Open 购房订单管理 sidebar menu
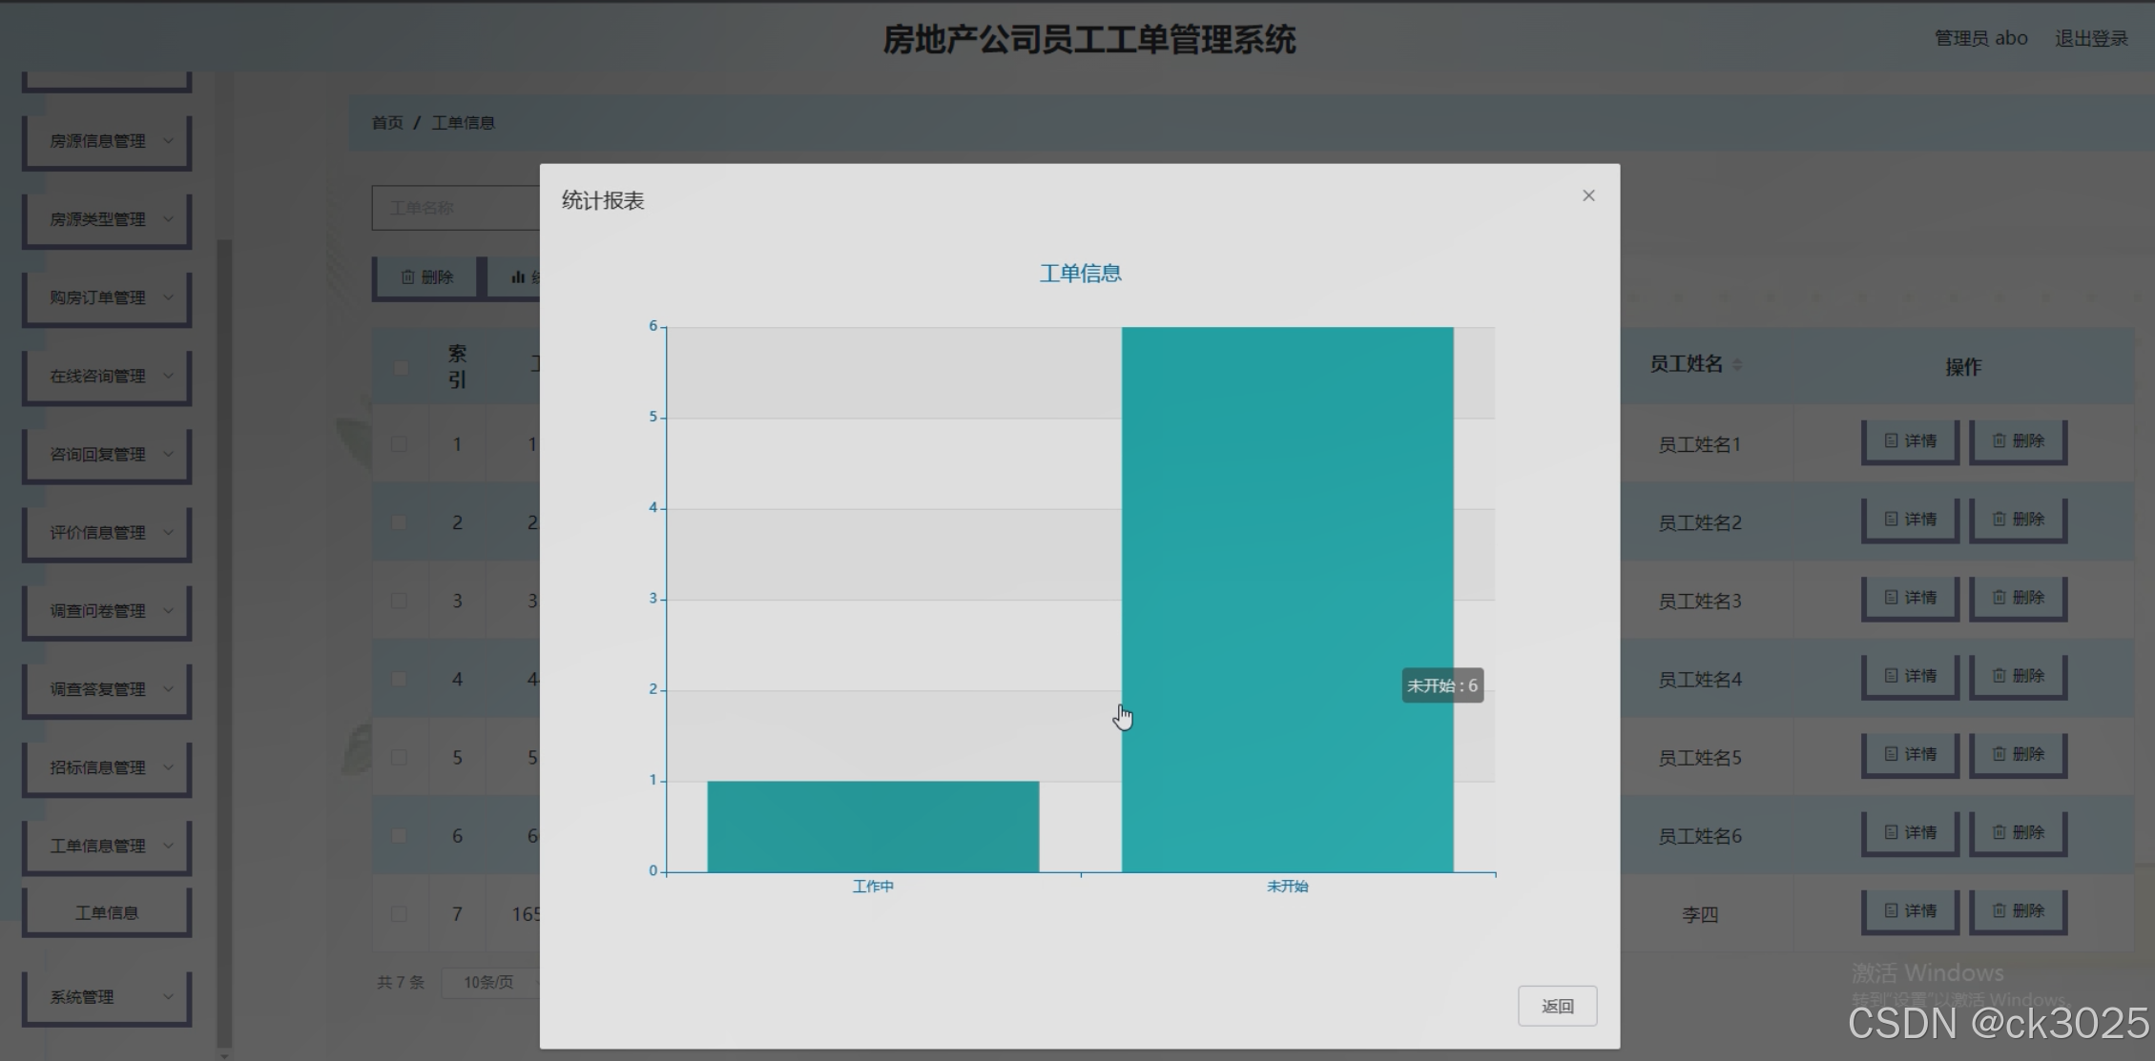The width and height of the screenshot is (2155, 1061). [x=107, y=297]
